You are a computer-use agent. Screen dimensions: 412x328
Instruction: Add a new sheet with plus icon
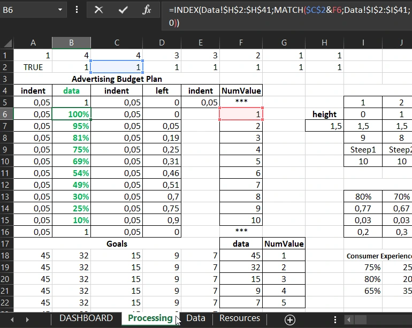click(290, 320)
